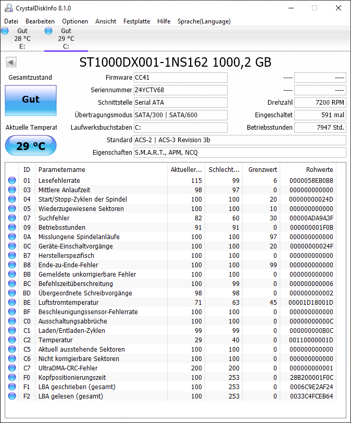Select the Betriebsstunden parameter in the SMART list
This screenshot has width=351, height=423.
pyautogui.click(x=62, y=228)
